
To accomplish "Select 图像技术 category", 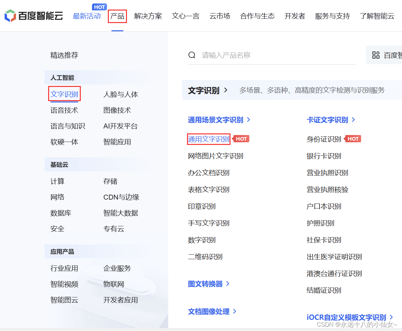I will (117, 110).
